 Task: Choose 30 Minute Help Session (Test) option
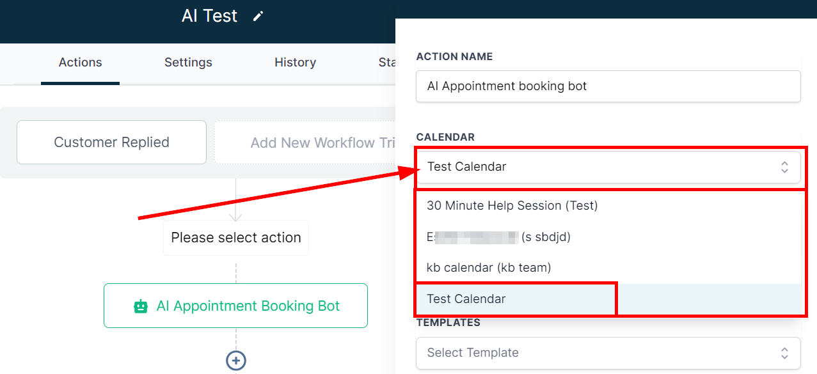[x=512, y=206]
